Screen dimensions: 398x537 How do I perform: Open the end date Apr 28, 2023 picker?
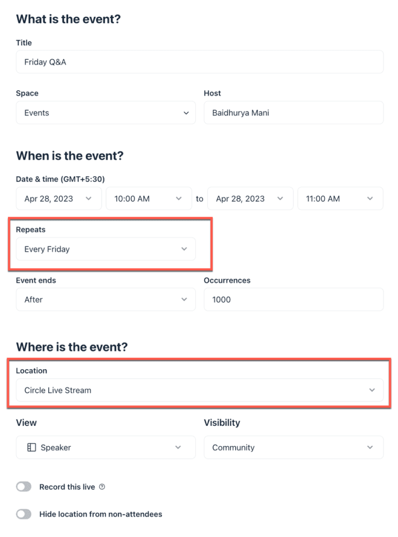pyautogui.click(x=250, y=199)
